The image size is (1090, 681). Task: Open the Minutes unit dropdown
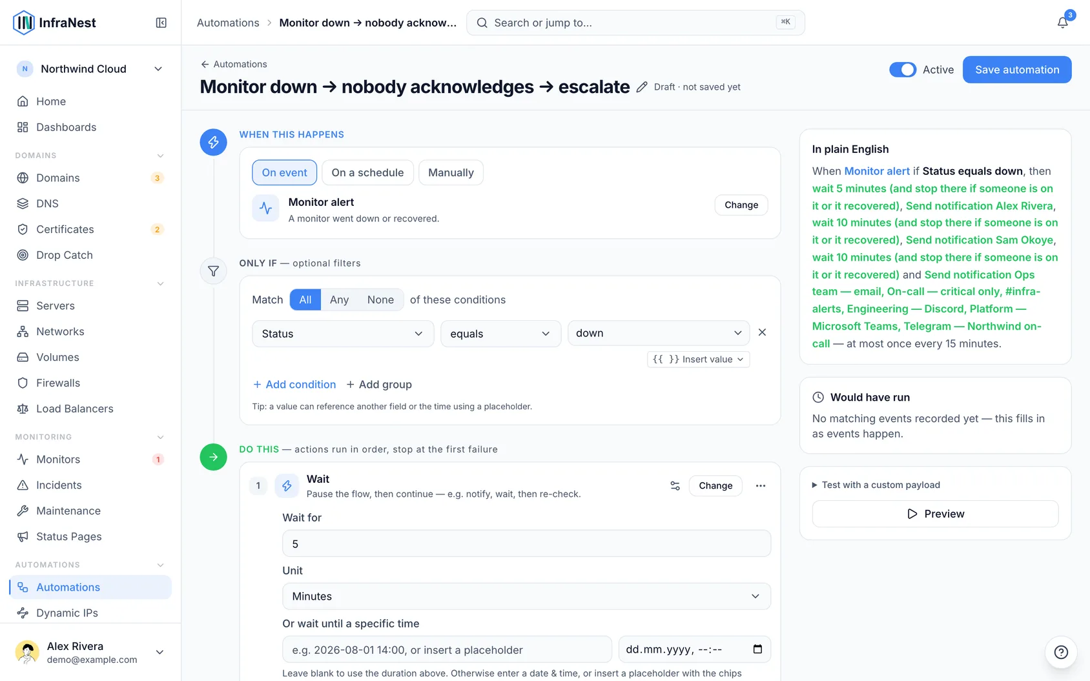[526, 596]
